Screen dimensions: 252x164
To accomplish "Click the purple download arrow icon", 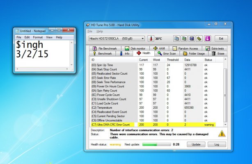I will click(x=208, y=39).
